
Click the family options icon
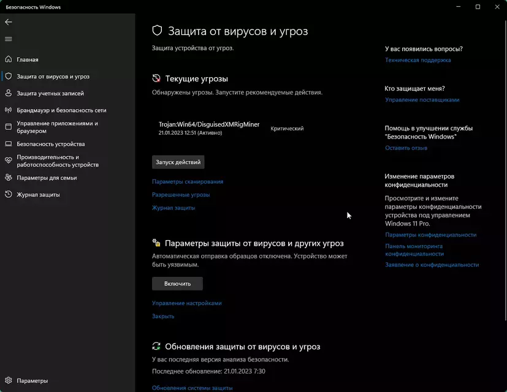coord(9,178)
